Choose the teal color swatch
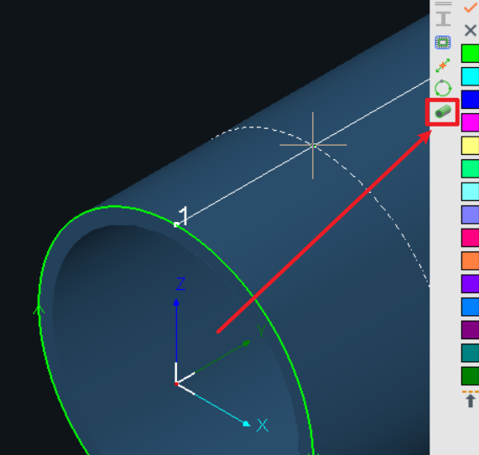This screenshot has height=455, width=479. (x=471, y=353)
